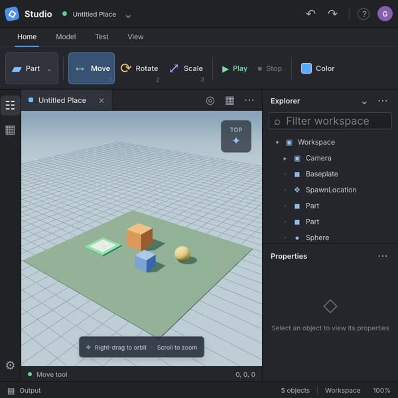The height and width of the screenshot is (398, 398).
Task: Expand the Camera tree item
Action: [x=285, y=159]
